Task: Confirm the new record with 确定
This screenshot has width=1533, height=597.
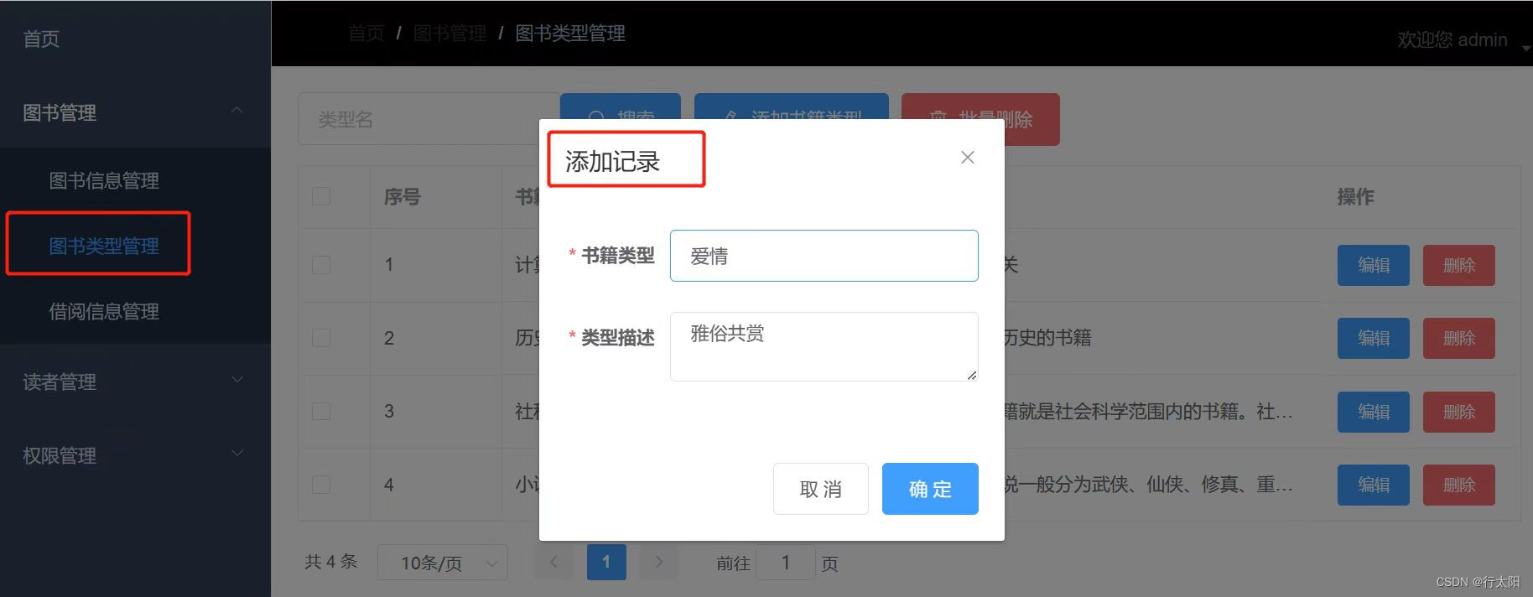Action: (x=930, y=489)
